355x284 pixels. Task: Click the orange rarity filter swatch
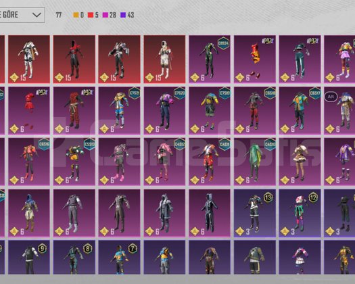[x=76, y=15]
